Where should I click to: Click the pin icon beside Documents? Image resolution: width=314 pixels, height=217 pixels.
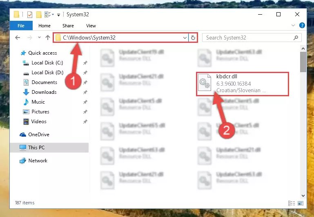click(x=85, y=82)
